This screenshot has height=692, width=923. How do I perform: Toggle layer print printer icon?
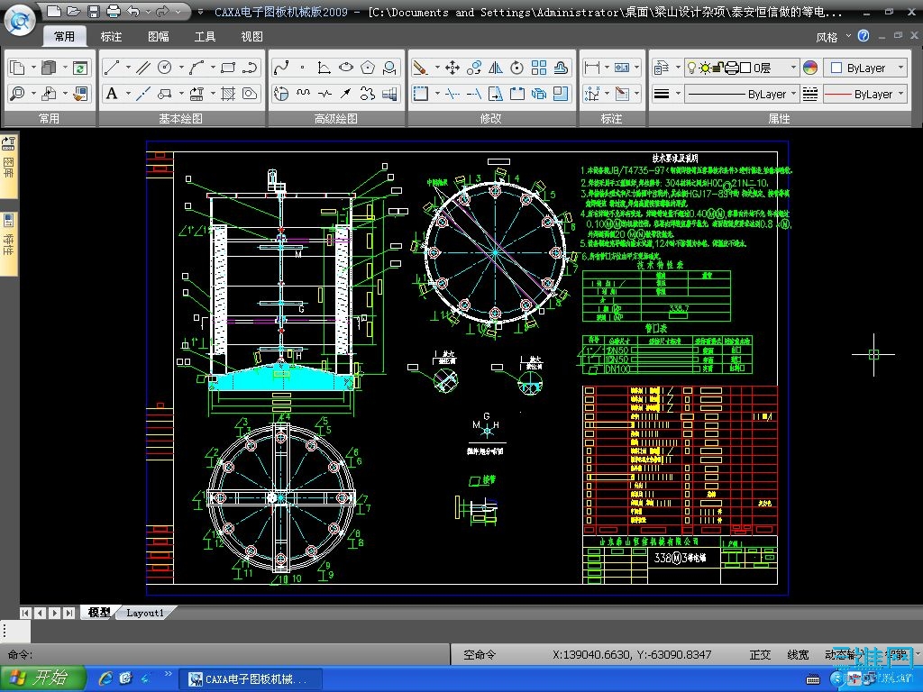[731, 68]
